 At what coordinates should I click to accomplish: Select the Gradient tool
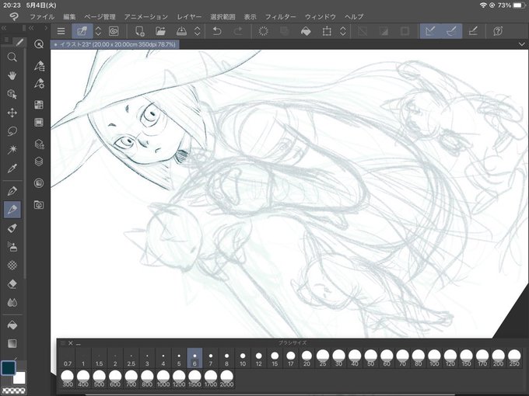coord(12,343)
